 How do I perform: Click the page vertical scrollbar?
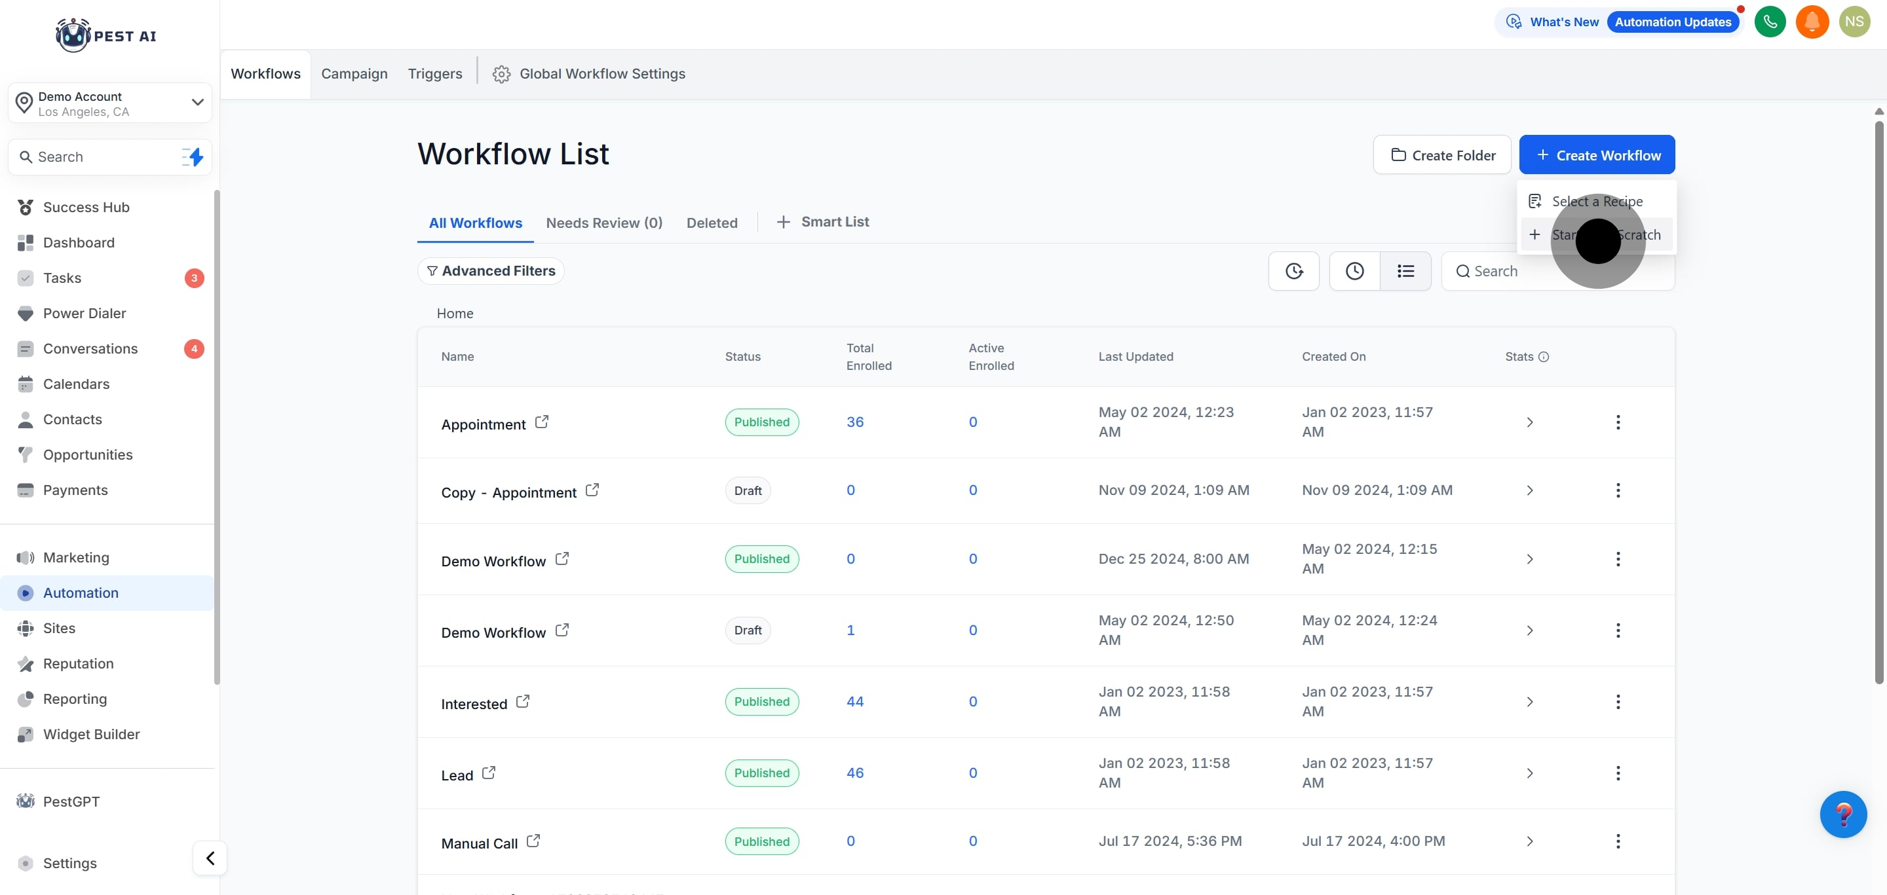1878,403
